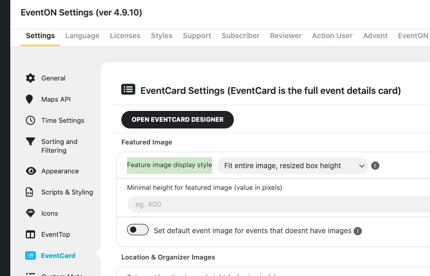
Task: Open the EventCard sidebar section
Action: coord(58,255)
